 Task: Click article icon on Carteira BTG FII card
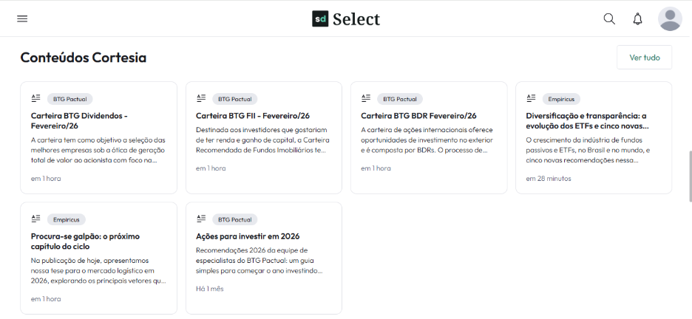[x=200, y=98]
